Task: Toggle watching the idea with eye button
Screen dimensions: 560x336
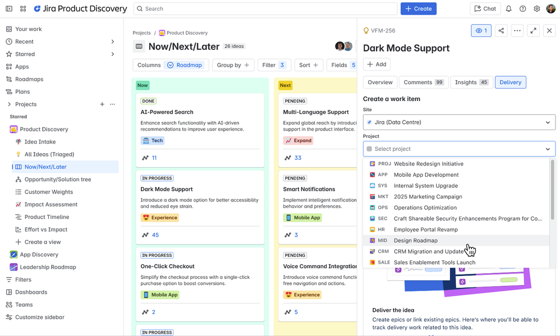Action: tap(481, 31)
